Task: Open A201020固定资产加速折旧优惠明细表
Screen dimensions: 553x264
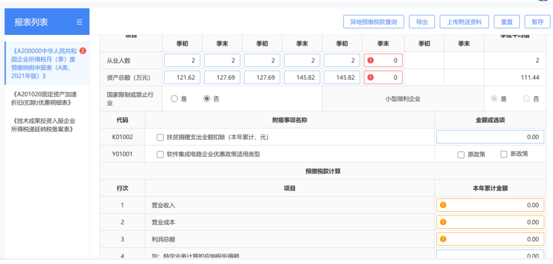Action: tap(44, 98)
